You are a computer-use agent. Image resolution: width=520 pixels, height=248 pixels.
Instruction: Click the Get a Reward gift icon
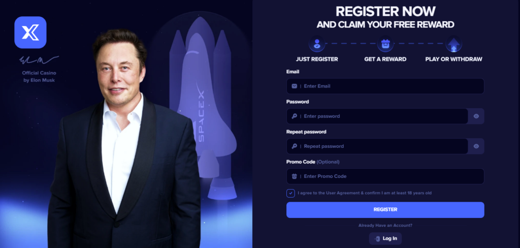[385, 44]
